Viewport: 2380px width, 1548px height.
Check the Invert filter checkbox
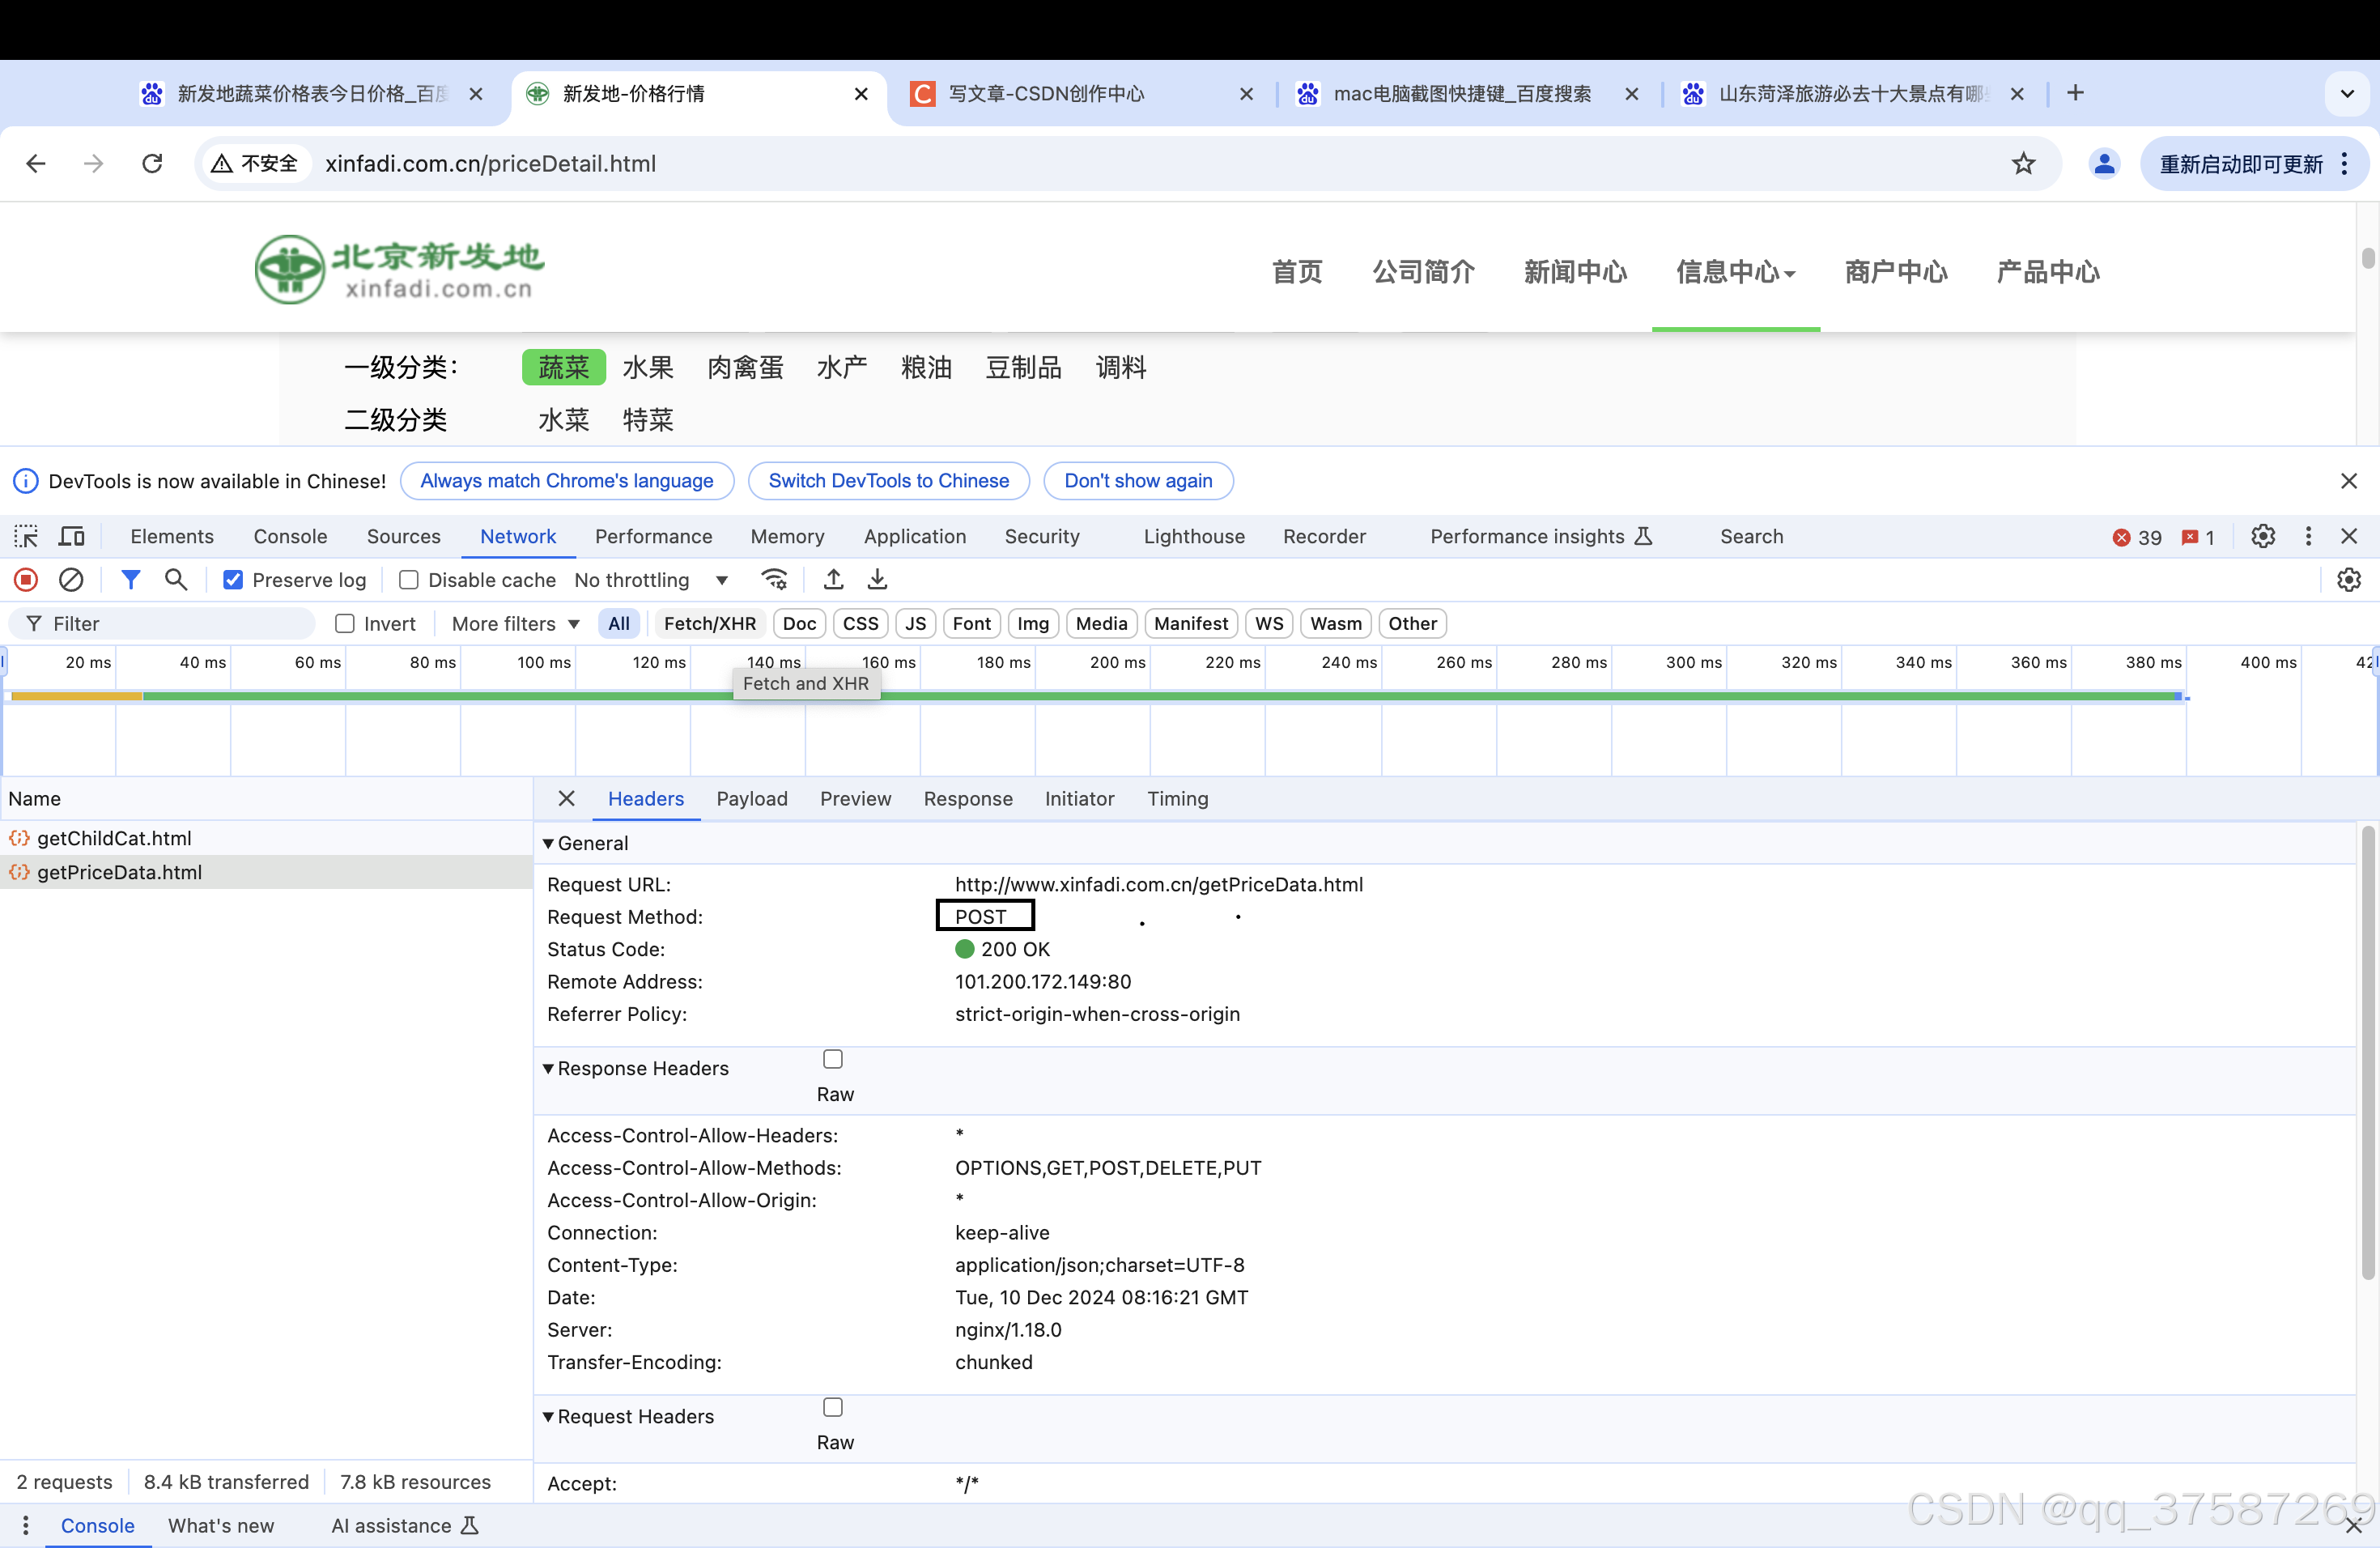345,623
